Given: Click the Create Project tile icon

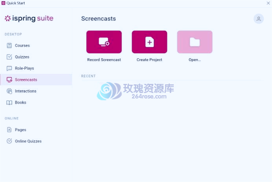Looking at the screenshot, I should [149, 42].
